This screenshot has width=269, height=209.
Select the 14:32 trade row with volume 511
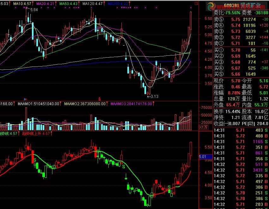click(x=241, y=164)
